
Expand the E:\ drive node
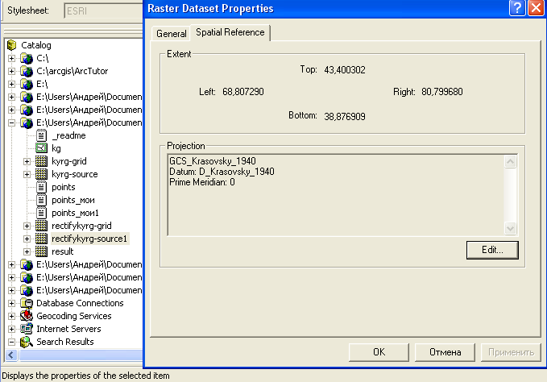(11, 84)
